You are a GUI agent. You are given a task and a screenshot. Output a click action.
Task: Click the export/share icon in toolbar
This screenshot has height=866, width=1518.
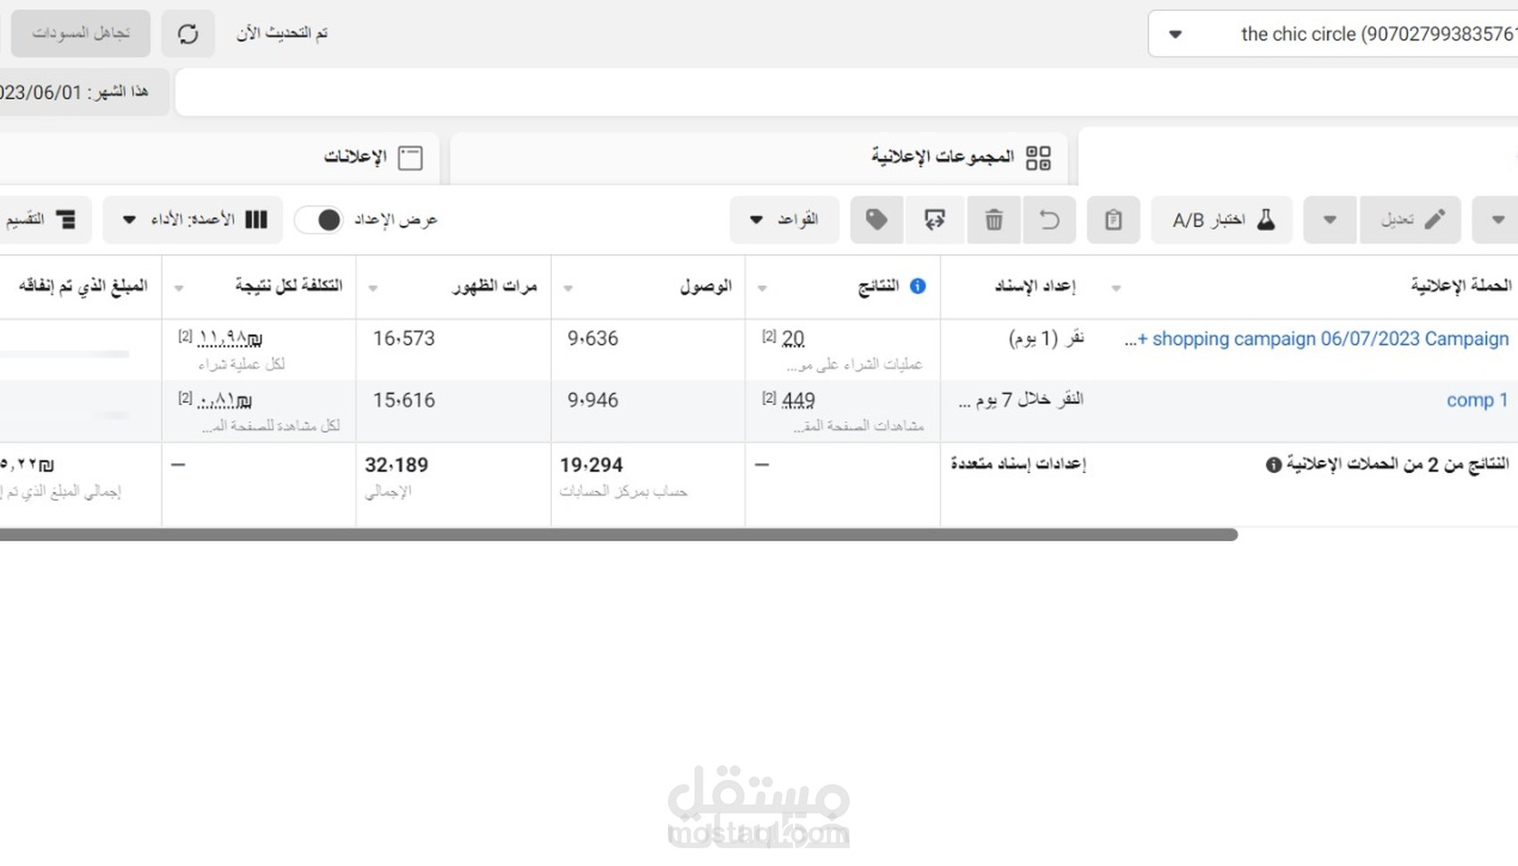[x=934, y=220]
